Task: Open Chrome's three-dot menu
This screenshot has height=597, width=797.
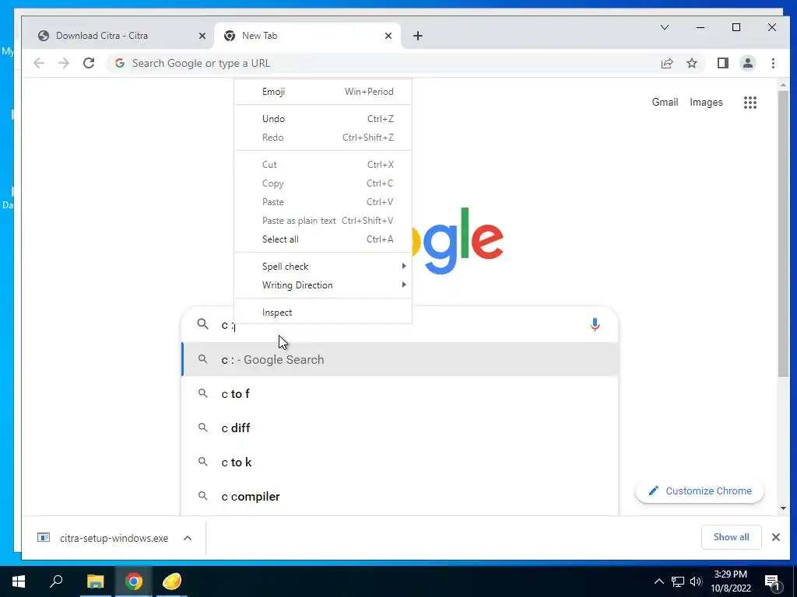Action: tap(773, 63)
